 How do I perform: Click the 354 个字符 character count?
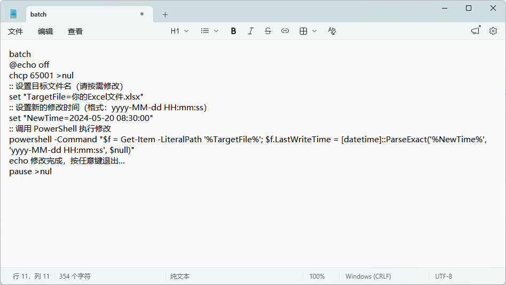coord(75,276)
